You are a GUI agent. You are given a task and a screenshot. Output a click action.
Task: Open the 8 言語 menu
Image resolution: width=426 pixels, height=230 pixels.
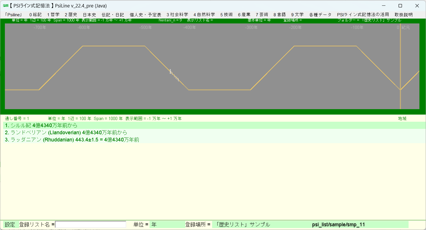click(280, 15)
